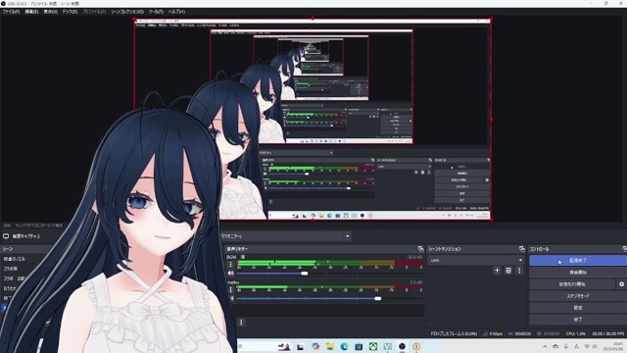This screenshot has height=353, width=627.
Task: Expand the monitor selection dropdown
Action: [x=285, y=236]
